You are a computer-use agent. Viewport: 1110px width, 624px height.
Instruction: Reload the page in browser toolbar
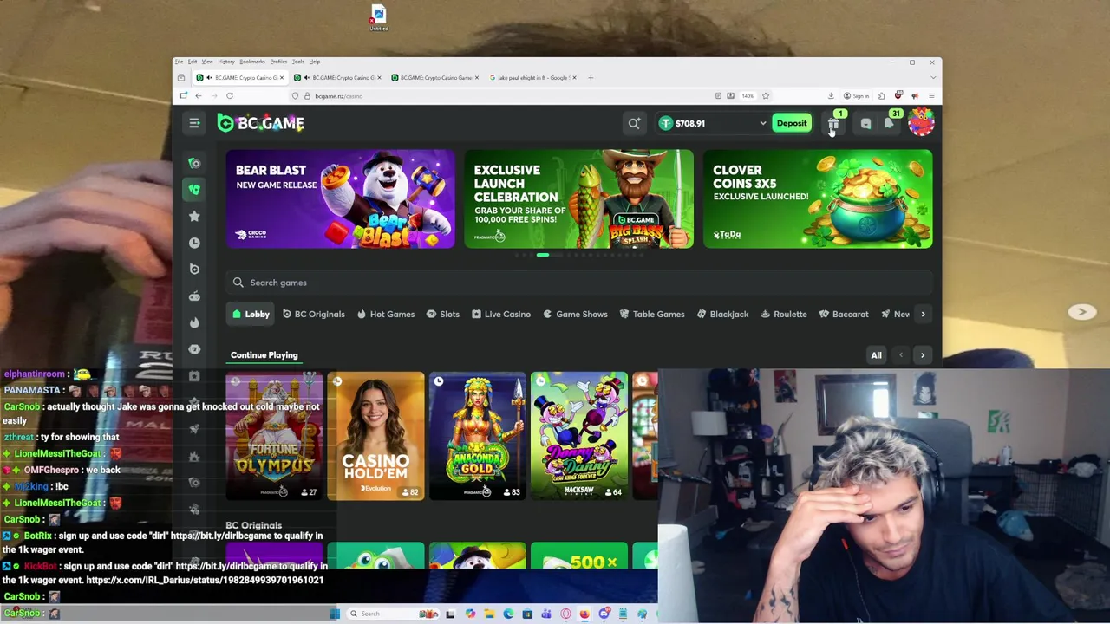click(230, 95)
